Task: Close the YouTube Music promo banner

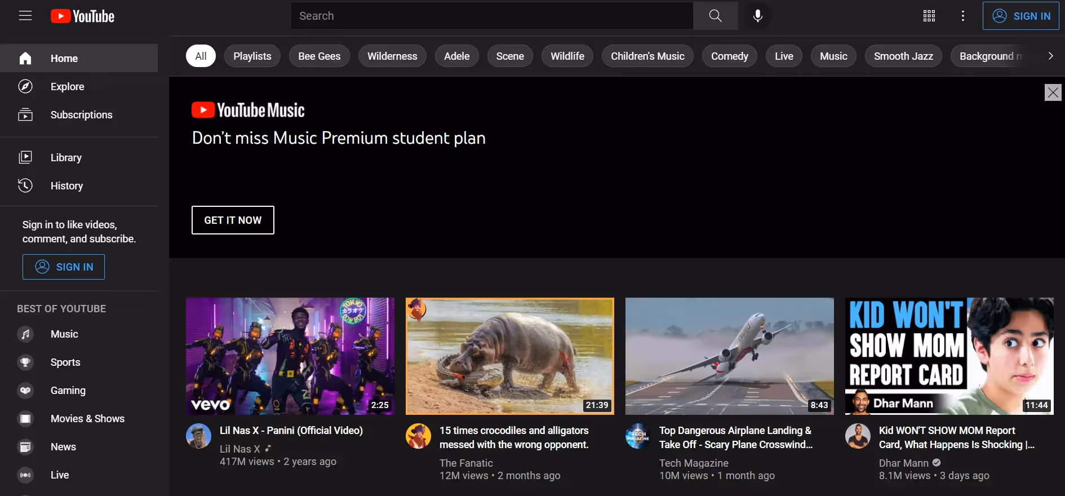Action: click(x=1053, y=92)
